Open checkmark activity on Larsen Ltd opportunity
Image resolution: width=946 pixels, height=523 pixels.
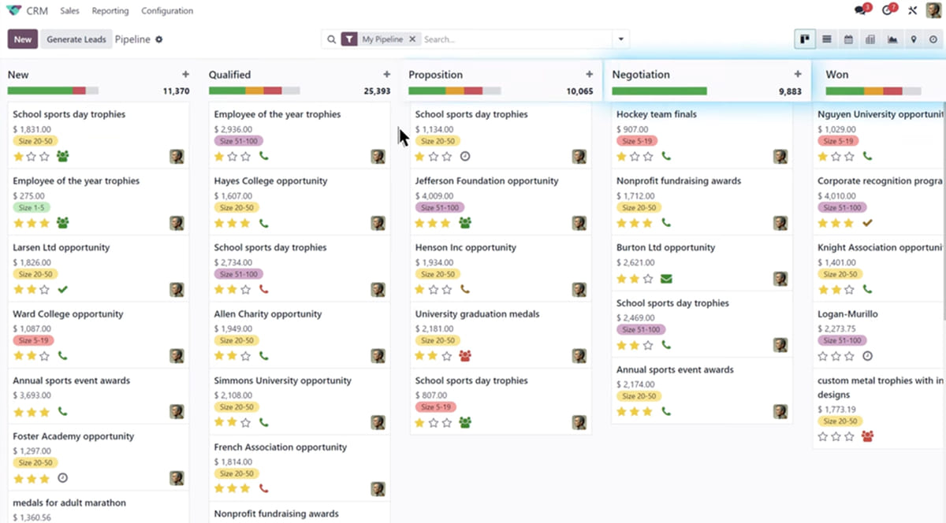(x=62, y=290)
